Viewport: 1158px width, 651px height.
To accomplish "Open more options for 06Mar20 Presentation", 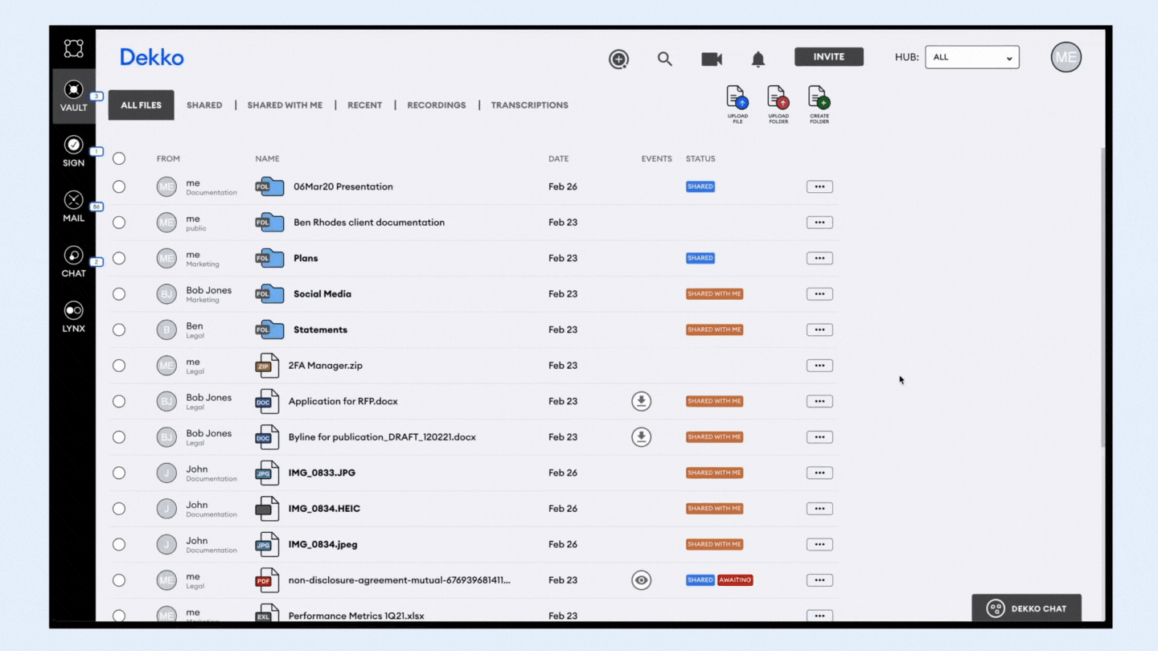I will 819,186.
